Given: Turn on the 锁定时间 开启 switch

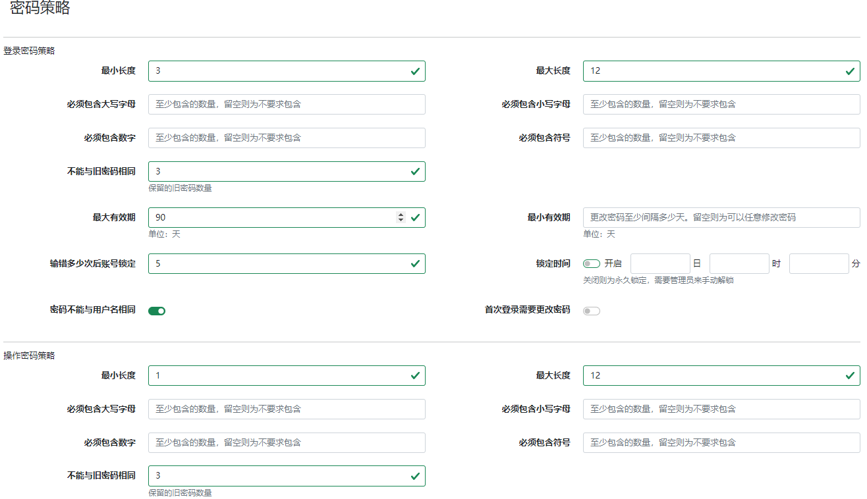Looking at the screenshot, I should pyautogui.click(x=591, y=262).
